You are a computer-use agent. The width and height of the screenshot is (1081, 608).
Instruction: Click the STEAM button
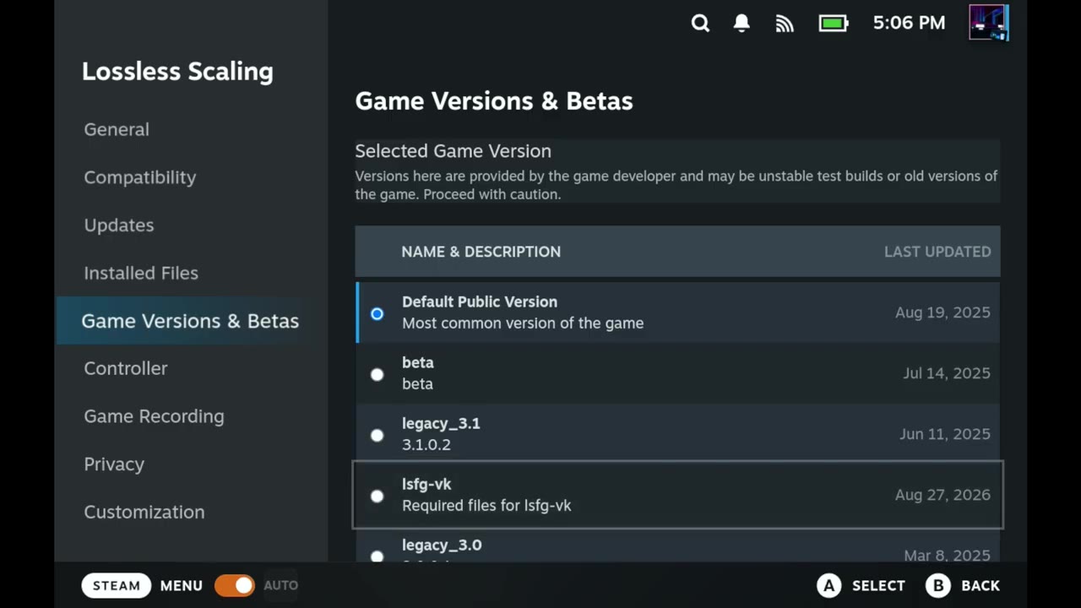pos(117,585)
